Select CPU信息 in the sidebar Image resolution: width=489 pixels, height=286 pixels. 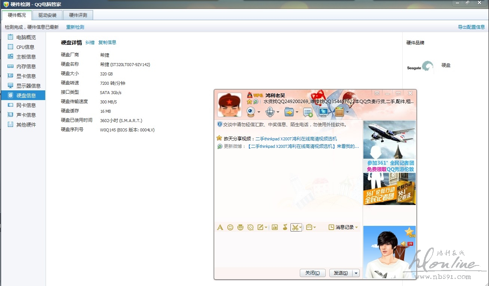point(23,47)
